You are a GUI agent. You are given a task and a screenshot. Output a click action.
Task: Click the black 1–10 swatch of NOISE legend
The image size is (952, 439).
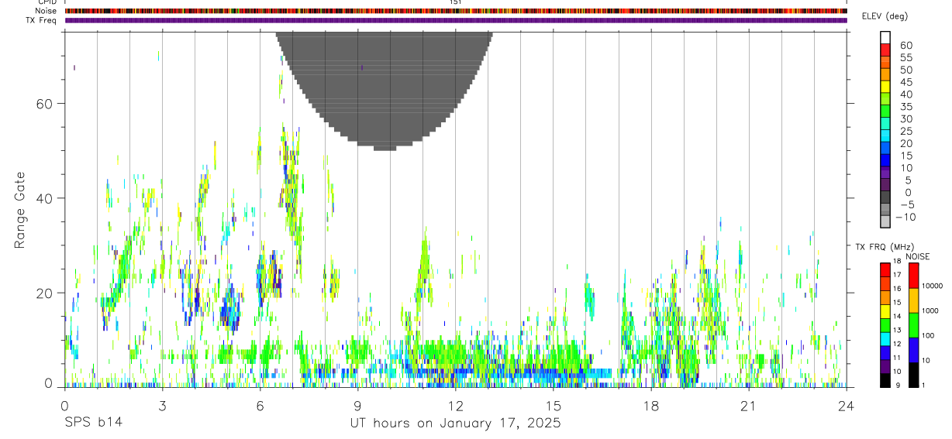click(x=914, y=376)
